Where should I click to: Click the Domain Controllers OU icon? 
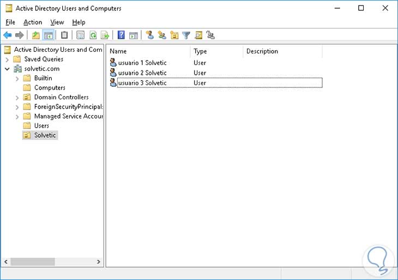(x=27, y=97)
